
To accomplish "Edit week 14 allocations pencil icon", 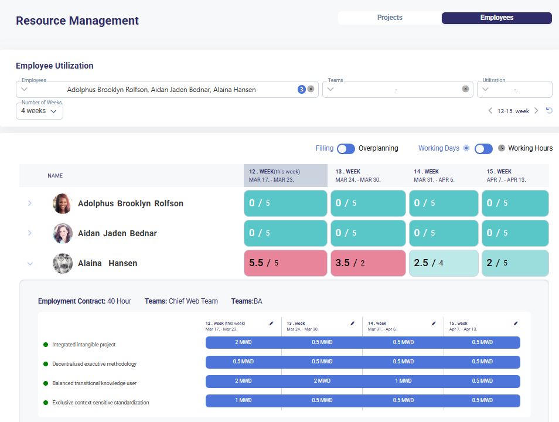I will pos(434,323).
